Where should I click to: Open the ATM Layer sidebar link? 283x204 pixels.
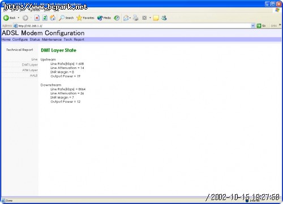click(x=30, y=70)
